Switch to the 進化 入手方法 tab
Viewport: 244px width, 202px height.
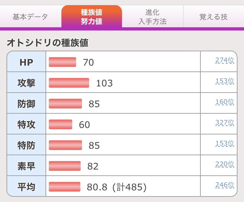152,17
